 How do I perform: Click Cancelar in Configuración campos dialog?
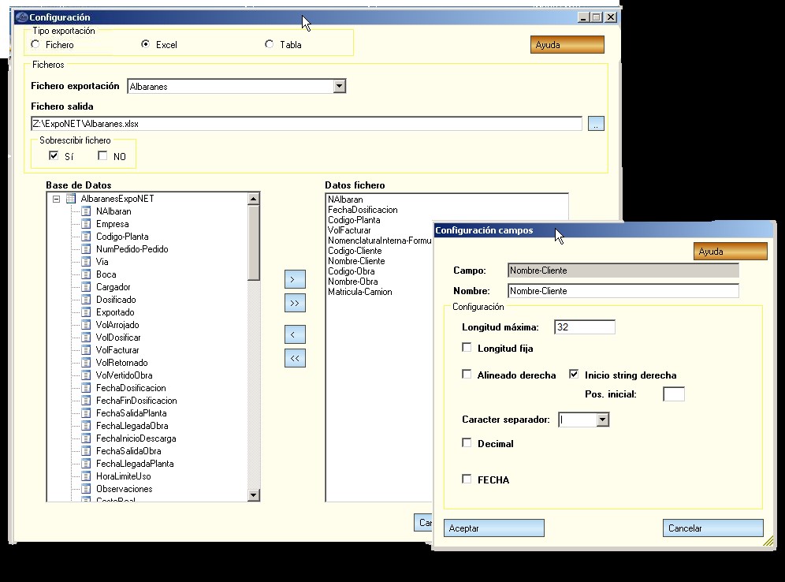[x=713, y=528]
